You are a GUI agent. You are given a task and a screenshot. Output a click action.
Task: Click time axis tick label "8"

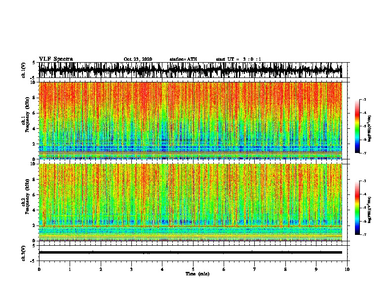(x=285, y=269)
